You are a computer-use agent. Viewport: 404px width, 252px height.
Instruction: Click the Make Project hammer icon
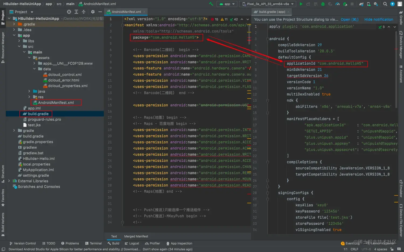point(211,4)
